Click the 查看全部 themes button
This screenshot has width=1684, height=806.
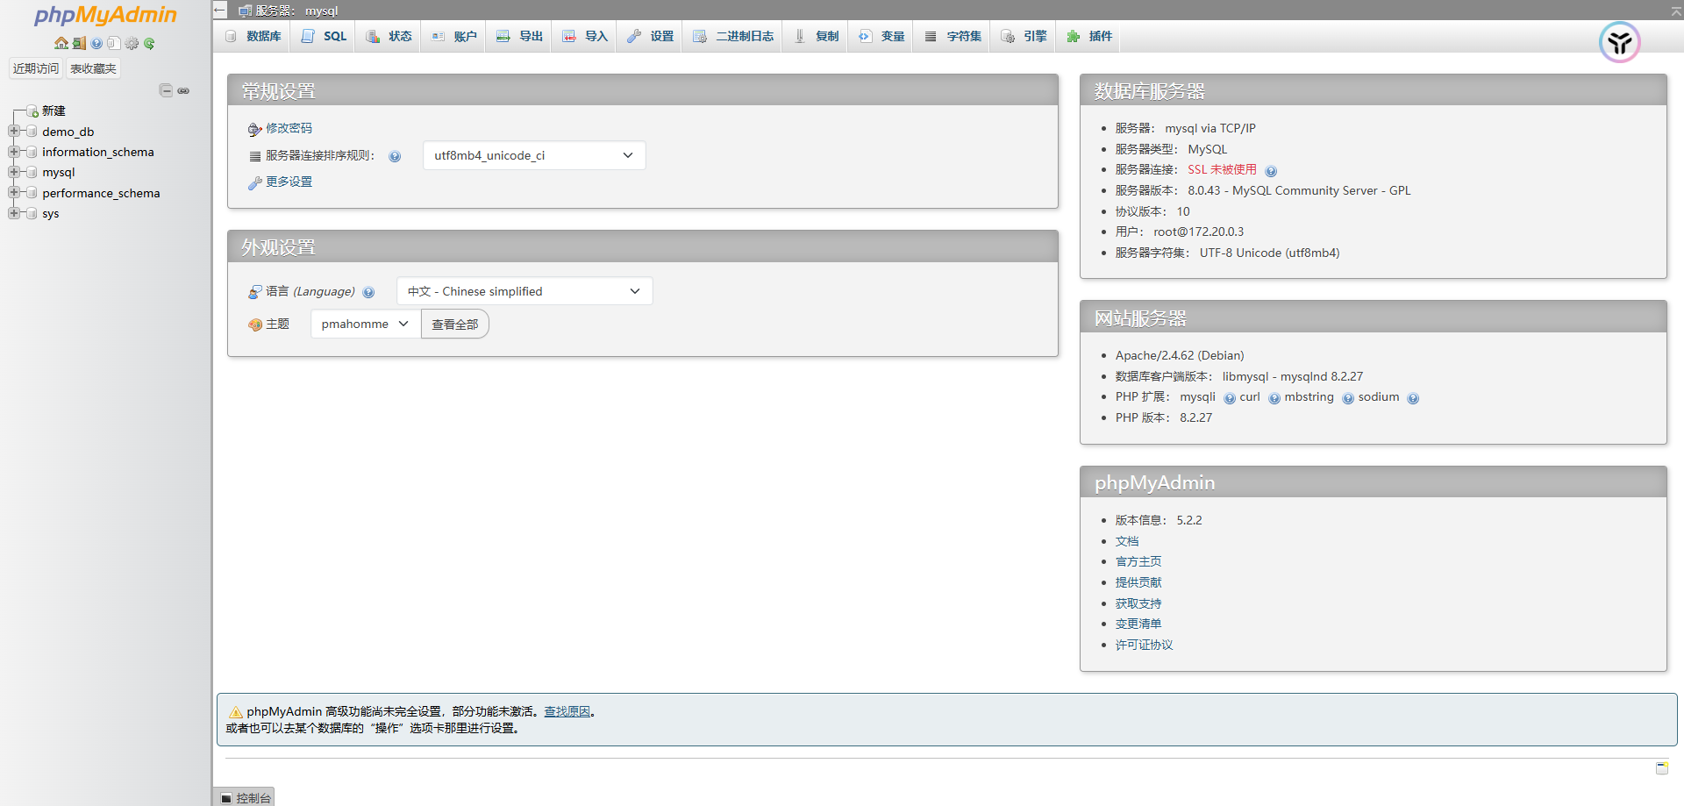[x=455, y=325]
